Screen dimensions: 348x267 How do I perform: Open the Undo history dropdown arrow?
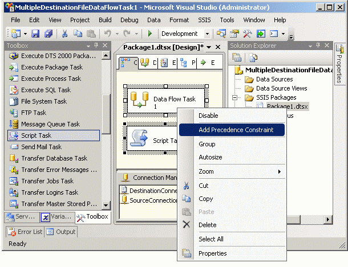coord(117,34)
